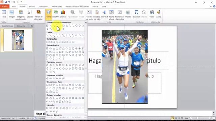Select the up arrow in Flechas de bloque
Image resolution: width=216 pixels, height=121 pixels.
tap(54, 65)
